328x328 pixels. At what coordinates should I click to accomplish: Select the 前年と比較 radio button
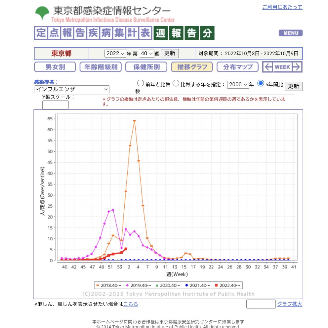[141, 83]
